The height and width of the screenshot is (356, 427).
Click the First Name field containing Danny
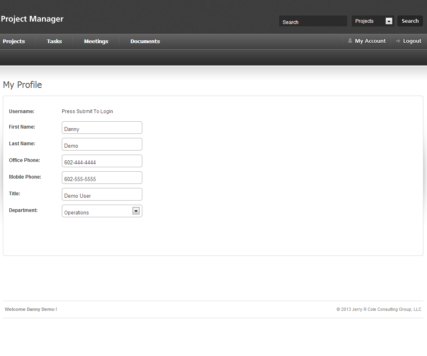(102, 128)
